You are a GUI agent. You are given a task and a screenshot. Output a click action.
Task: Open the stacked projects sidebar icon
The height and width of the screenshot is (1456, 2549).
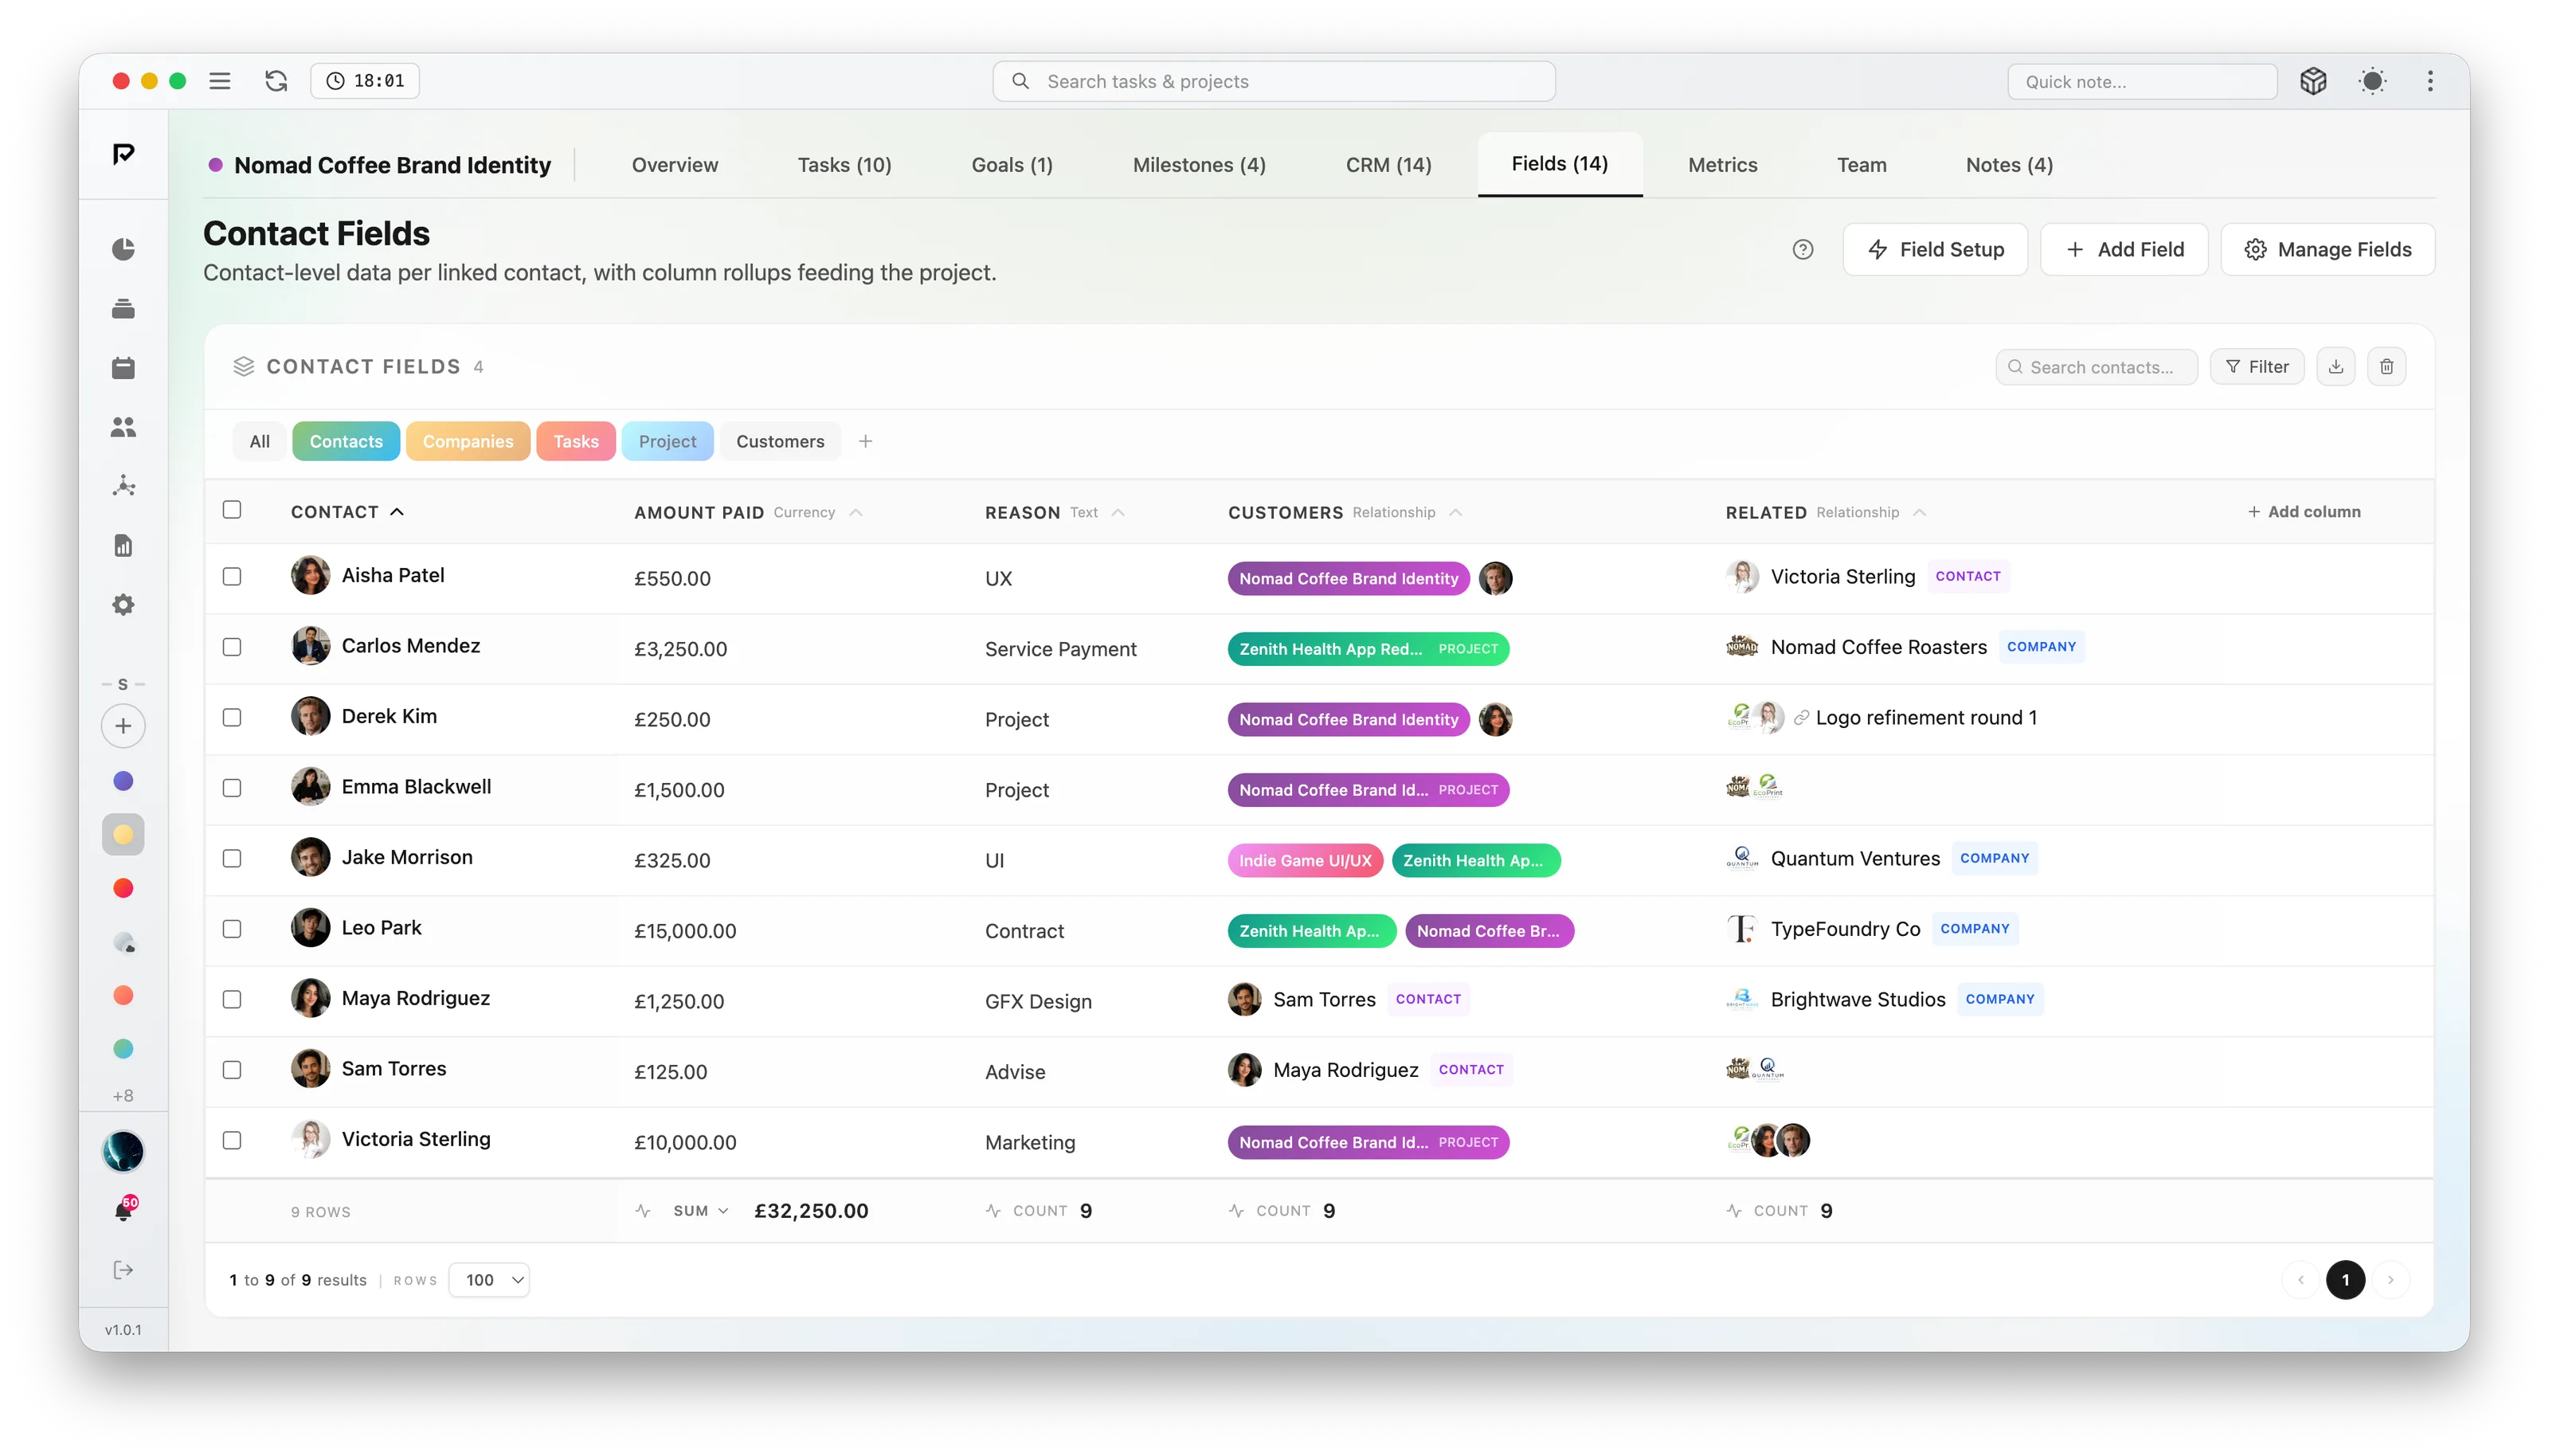pyautogui.click(x=123, y=309)
